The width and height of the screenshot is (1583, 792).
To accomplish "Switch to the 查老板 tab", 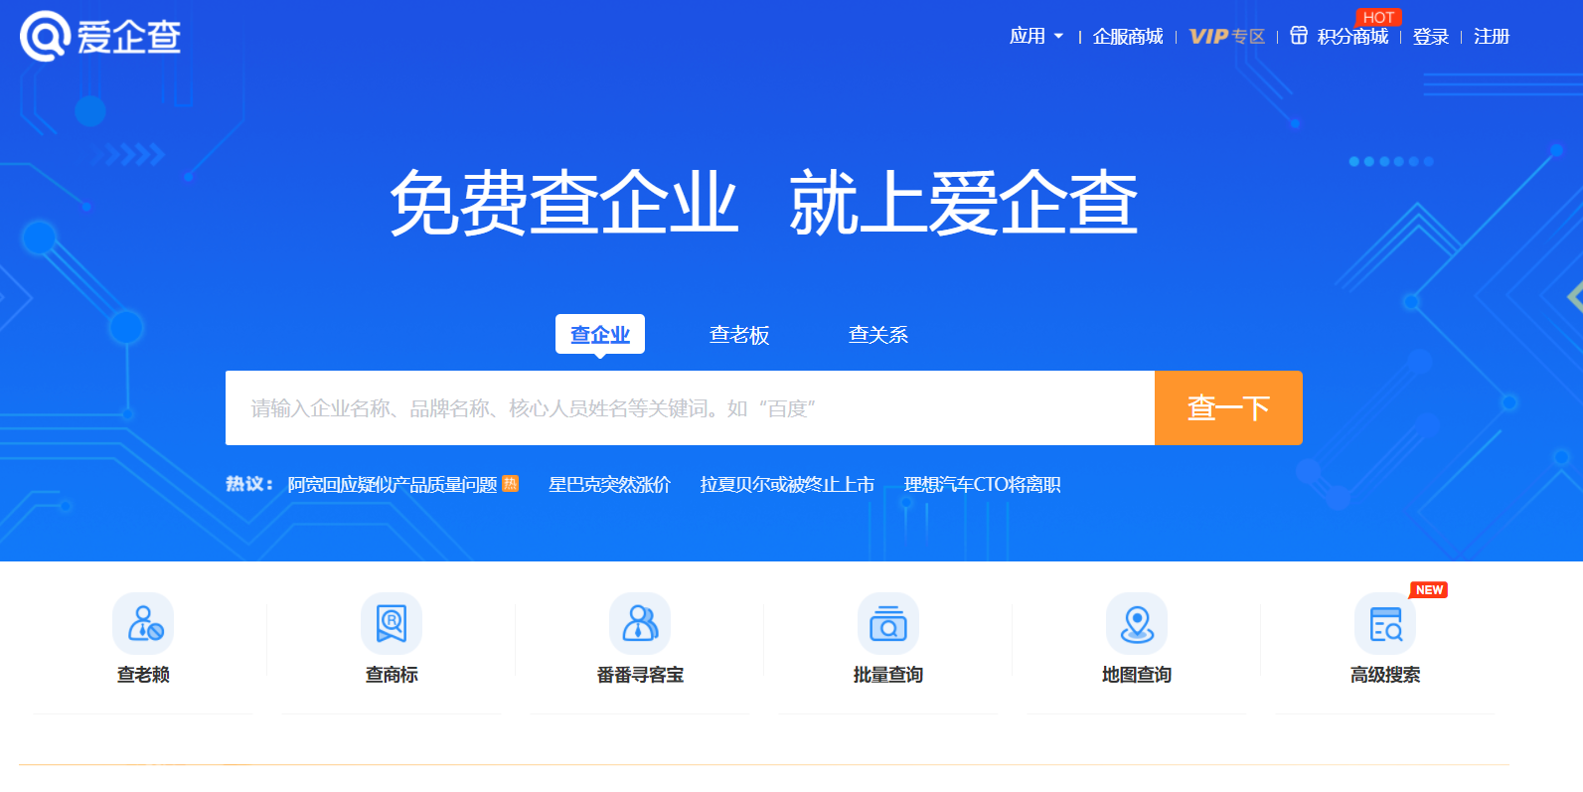I will 739,335.
